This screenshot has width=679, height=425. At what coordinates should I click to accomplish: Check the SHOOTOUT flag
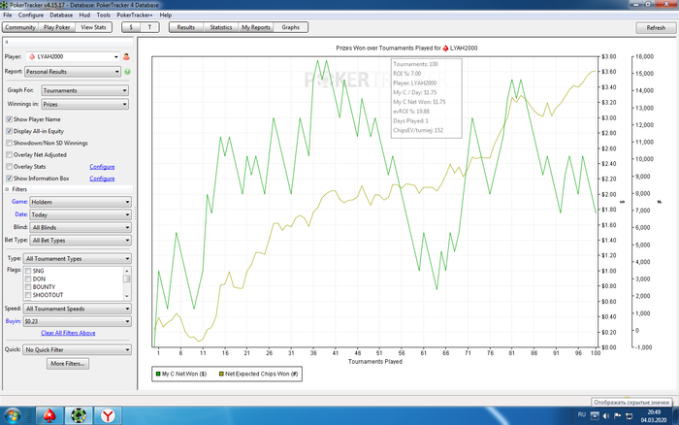pyautogui.click(x=28, y=295)
